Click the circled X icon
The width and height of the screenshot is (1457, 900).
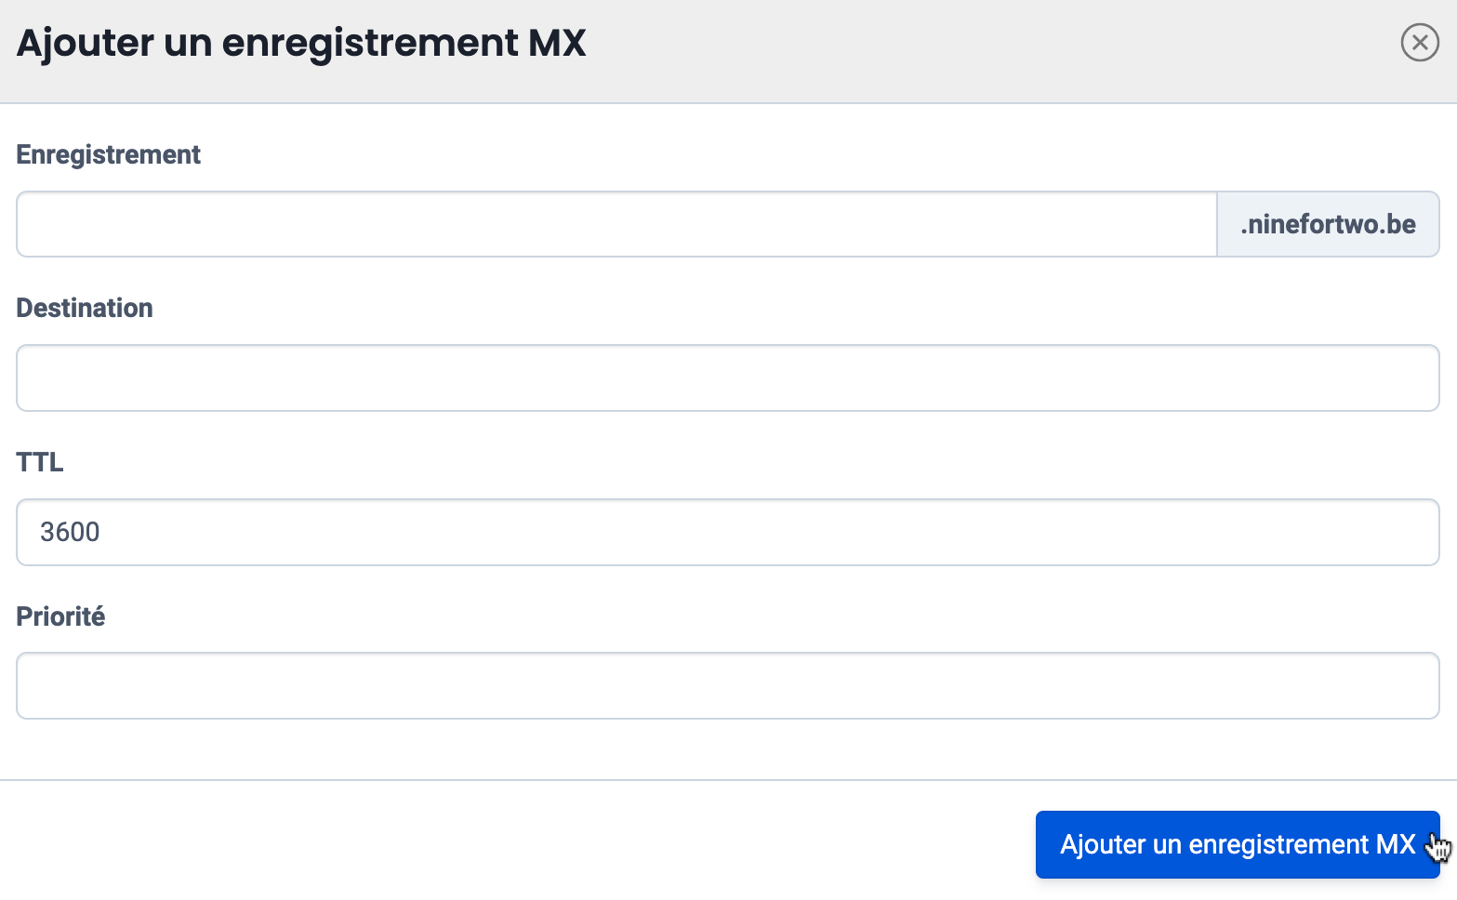click(1419, 43)
